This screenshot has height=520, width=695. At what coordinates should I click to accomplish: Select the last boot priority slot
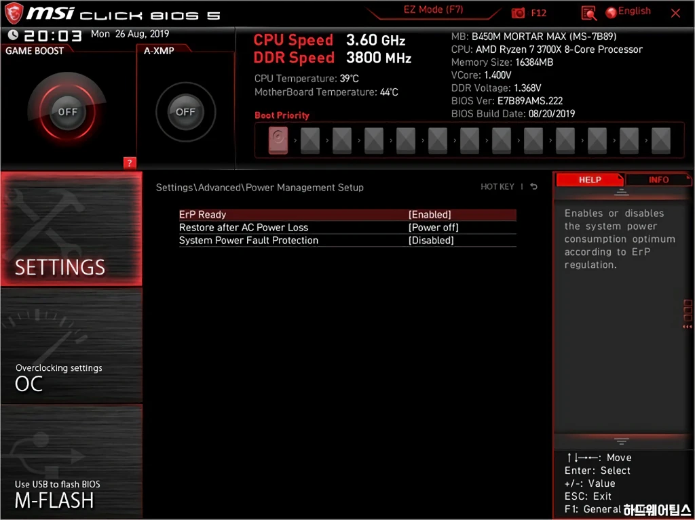661,140
